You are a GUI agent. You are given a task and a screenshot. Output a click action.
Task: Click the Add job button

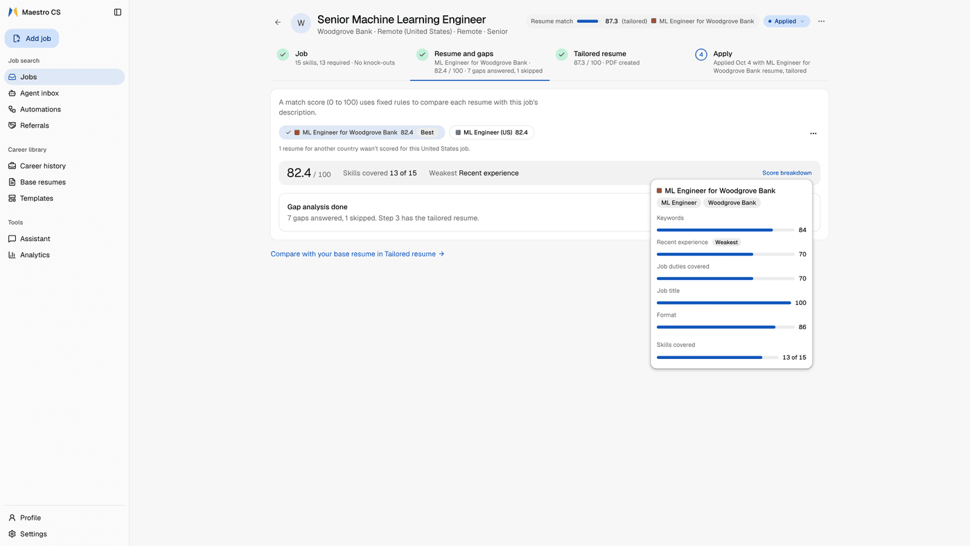coord(32,39)
